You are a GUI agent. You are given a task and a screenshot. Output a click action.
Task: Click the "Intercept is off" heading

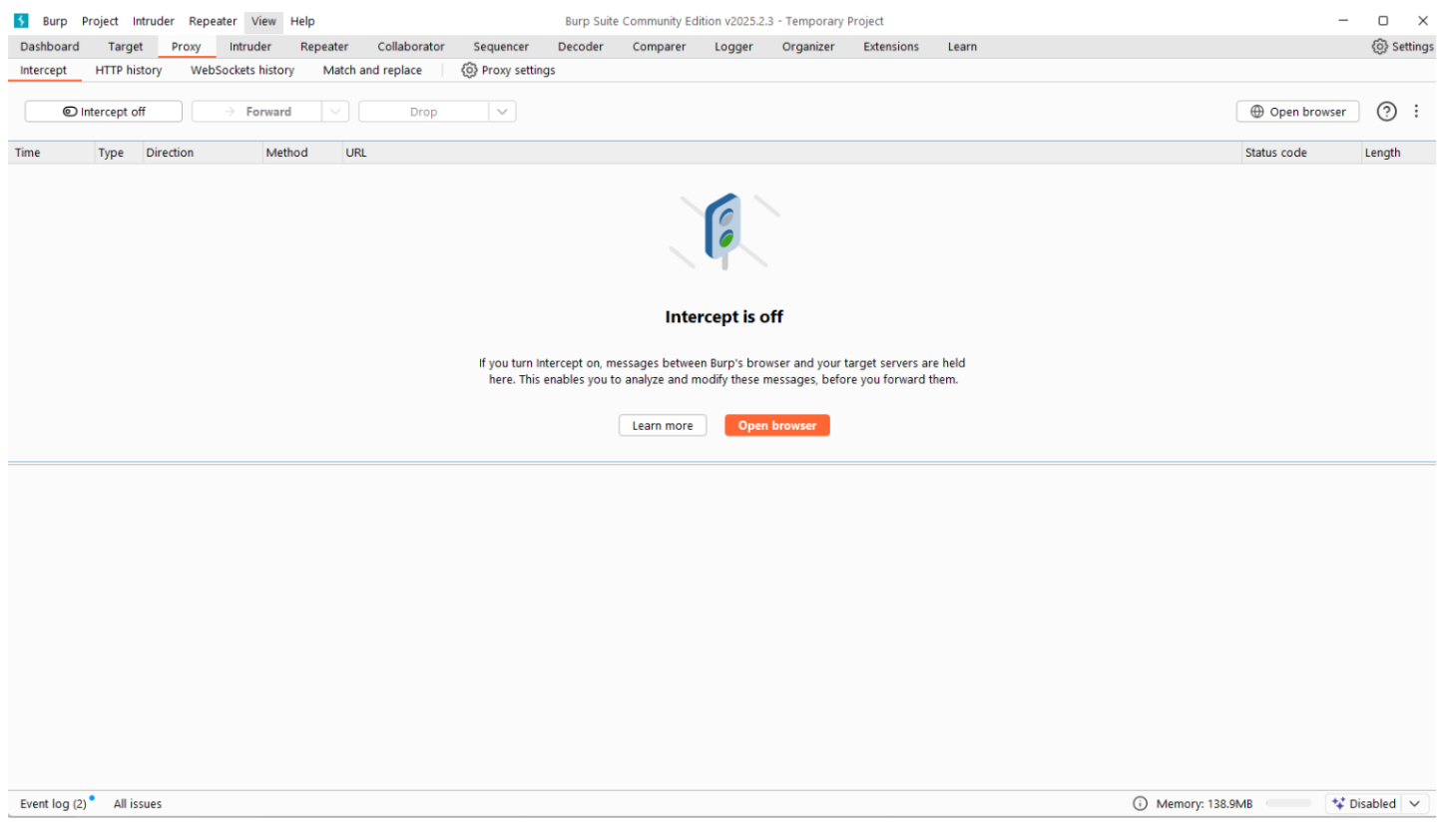click(723, 317)
